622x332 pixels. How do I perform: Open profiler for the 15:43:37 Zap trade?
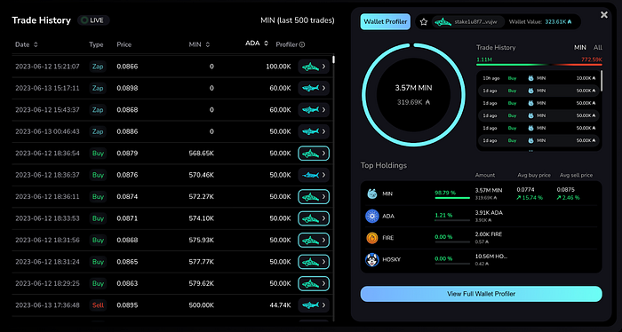coord(314,110)
